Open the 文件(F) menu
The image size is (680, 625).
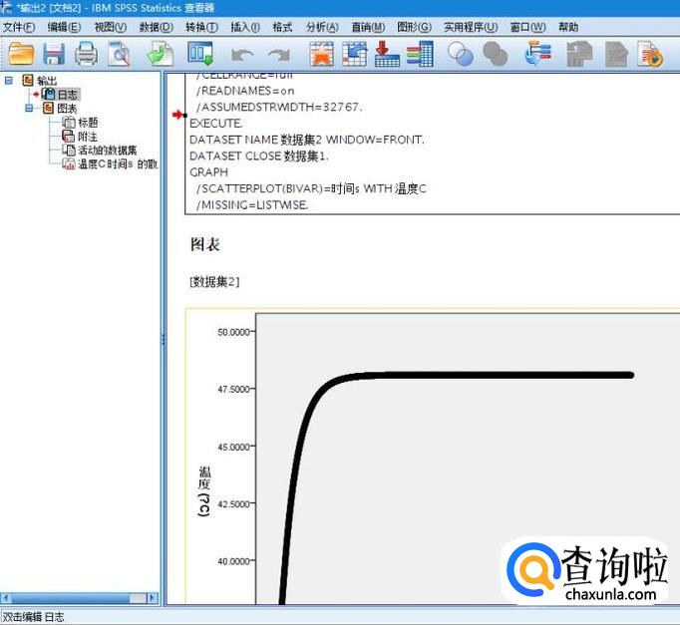pyautogui.click(x=19, y=27)
